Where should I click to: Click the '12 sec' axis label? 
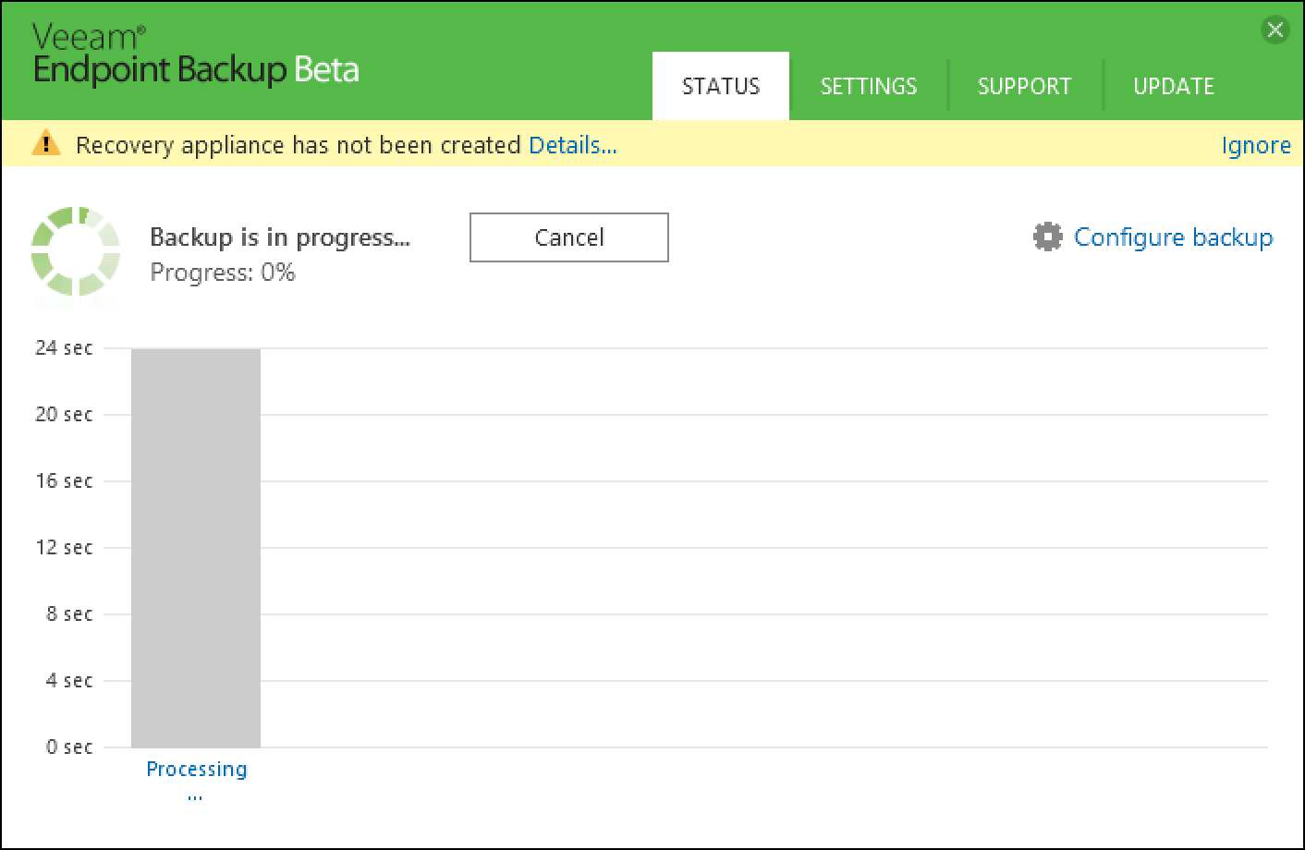[x=64, y=548]
